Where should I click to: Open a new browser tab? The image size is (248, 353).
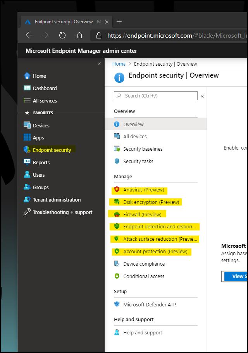(119, 22)
